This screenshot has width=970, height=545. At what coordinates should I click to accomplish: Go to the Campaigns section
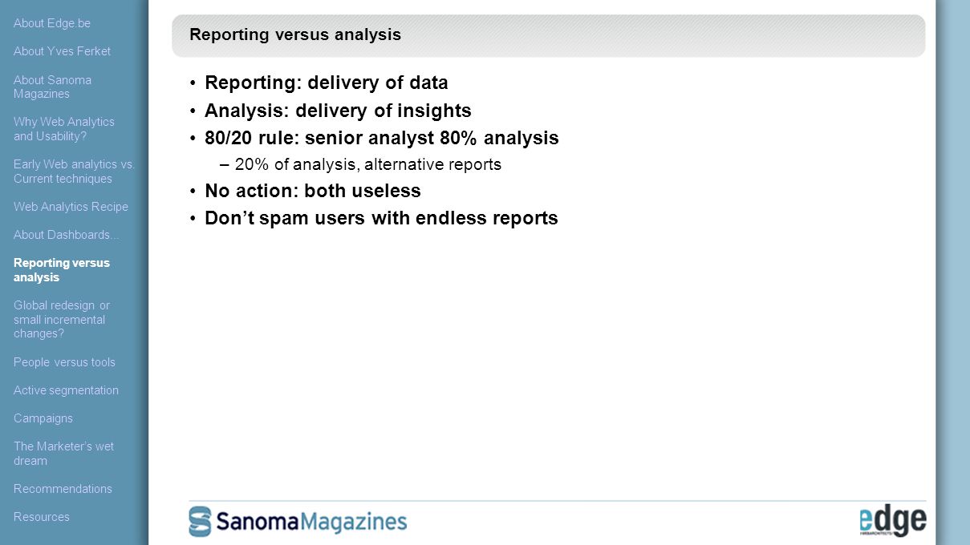[43, 418]
